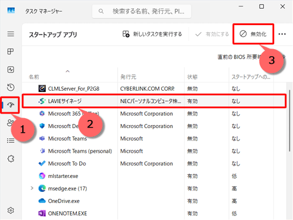This screenshot has height=220, width=293.
Task: Select the msedge.exe (17) row name
Action: (67, 188)
